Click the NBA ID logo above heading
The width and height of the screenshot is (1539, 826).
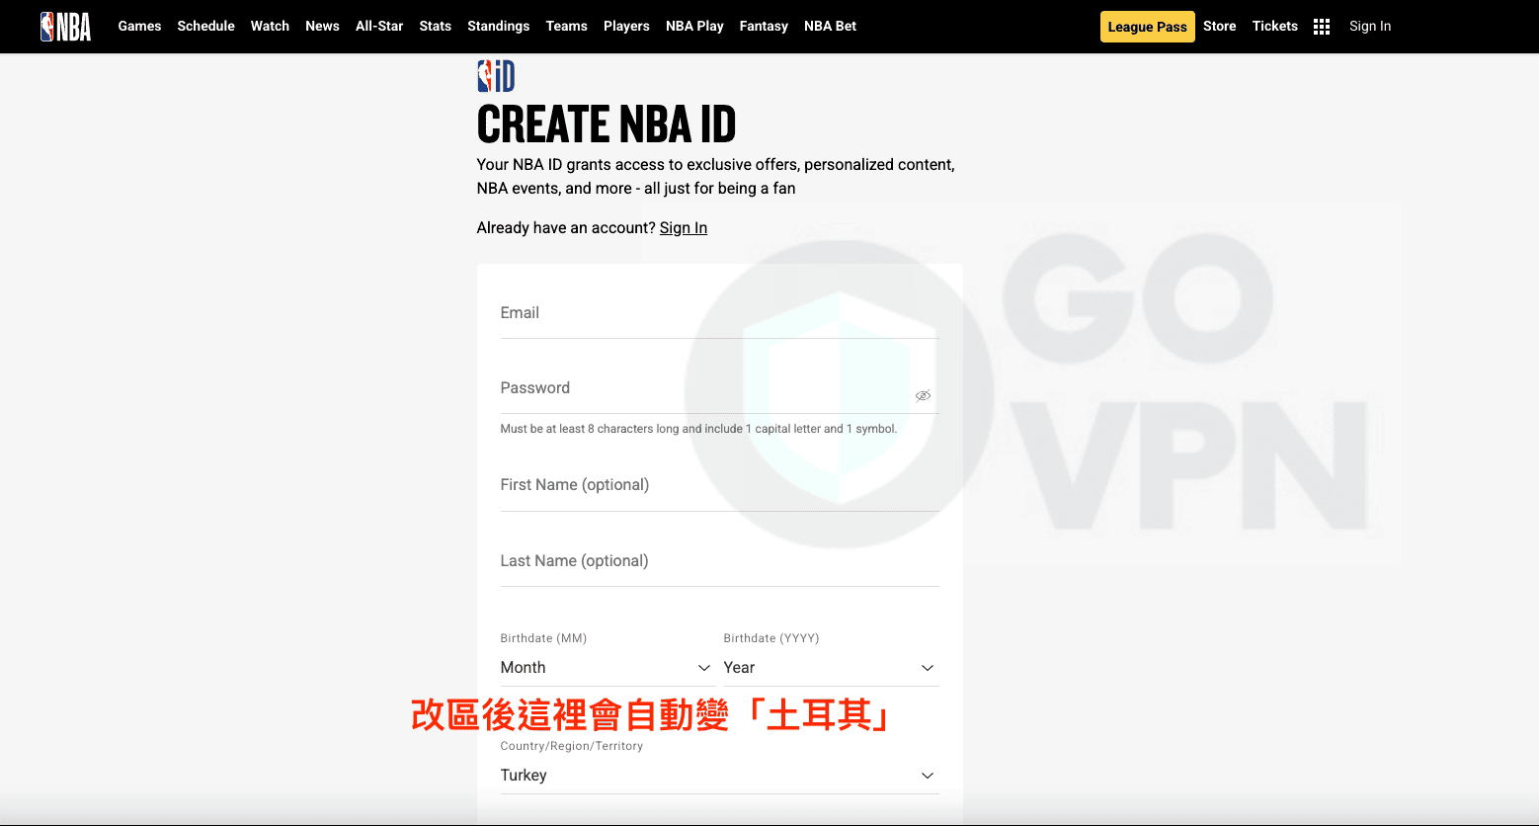(496, 76)
